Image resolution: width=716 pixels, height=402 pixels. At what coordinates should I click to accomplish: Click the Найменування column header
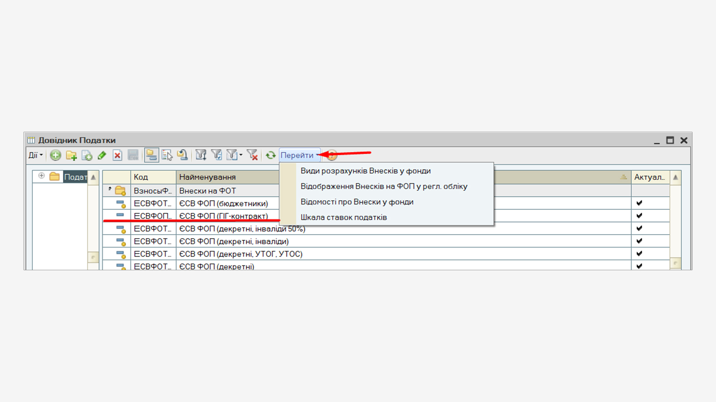[228, 177]
